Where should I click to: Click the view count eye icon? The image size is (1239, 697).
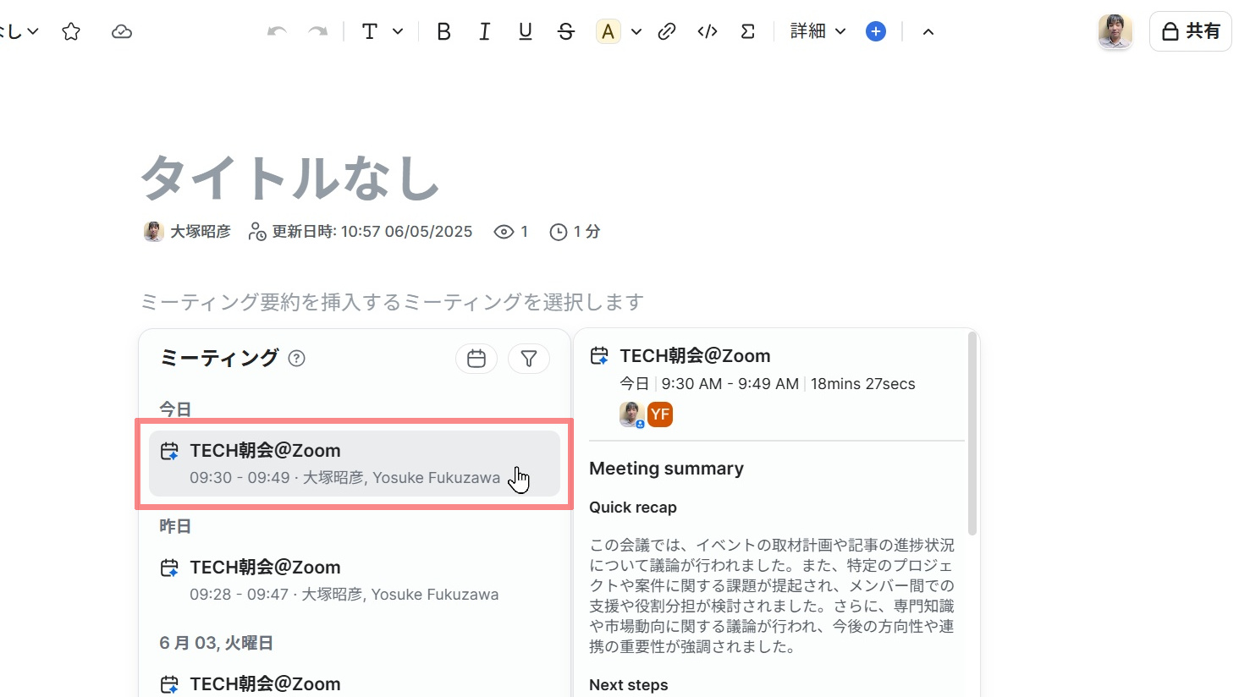504,232
